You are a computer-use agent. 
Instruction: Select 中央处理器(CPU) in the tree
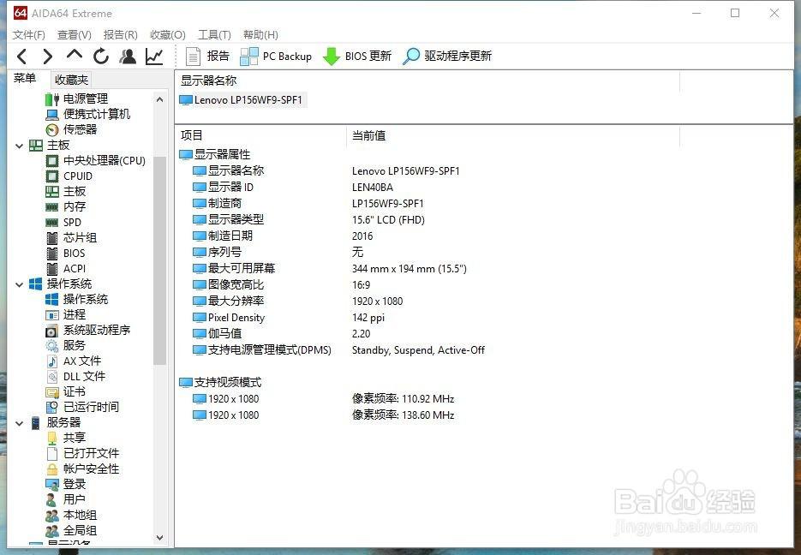point(104,161)
